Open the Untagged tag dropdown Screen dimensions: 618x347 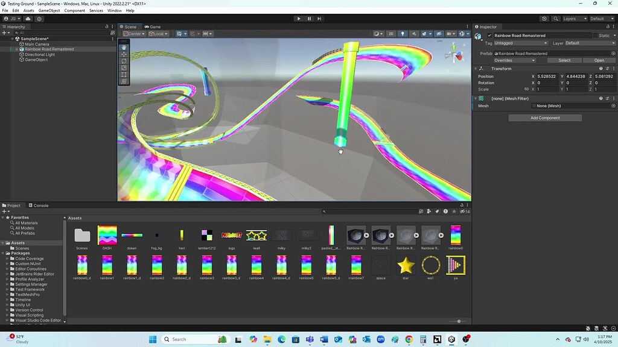click(x=520, y=43)
